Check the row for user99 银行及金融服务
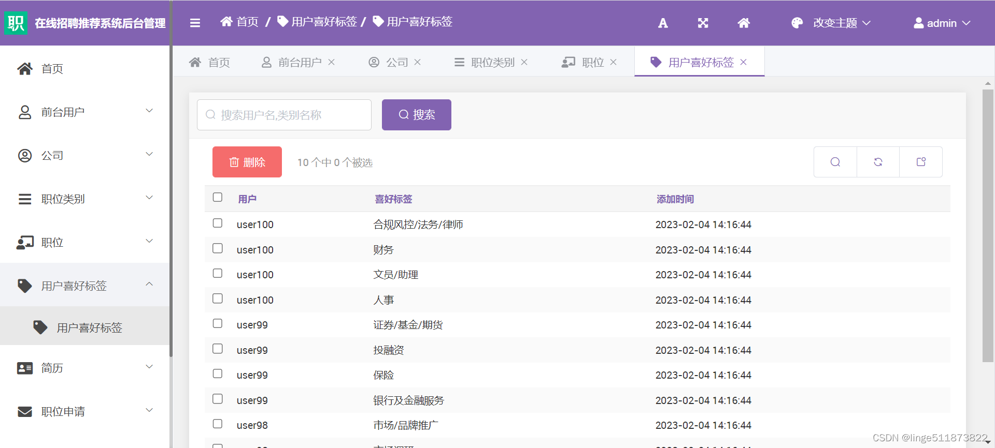Screen dimensions: 995x448 tap(218, 399)
